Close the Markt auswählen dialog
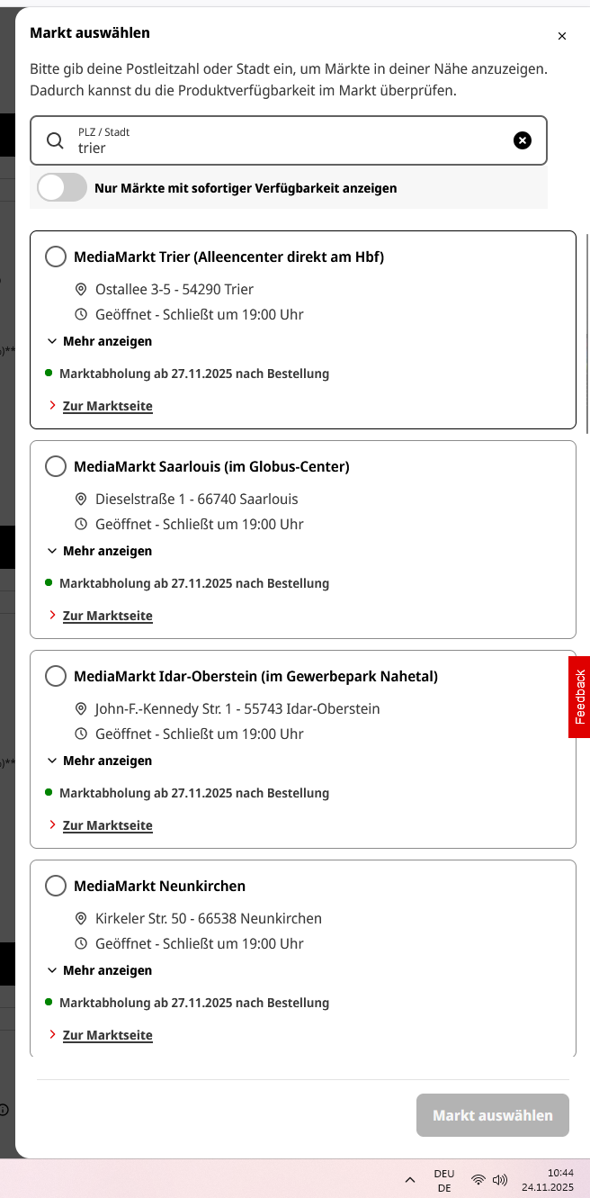Image resolution: width=590 pixels, height=1198 pixels. tap(562, 36)
